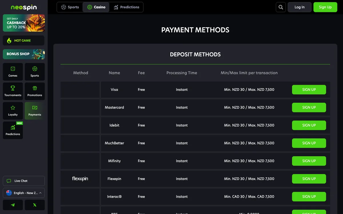Click Sign Up in the Flexepin row
The image size is (343, 214).
coord(309,179)
